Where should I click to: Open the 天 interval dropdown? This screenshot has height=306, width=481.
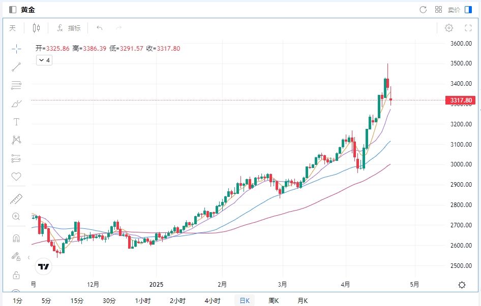click(x=13, y=28)
